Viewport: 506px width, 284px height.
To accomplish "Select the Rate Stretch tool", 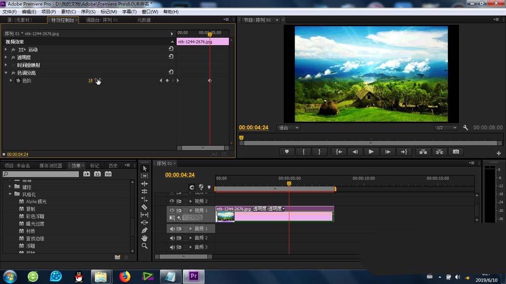I will 145,199.
